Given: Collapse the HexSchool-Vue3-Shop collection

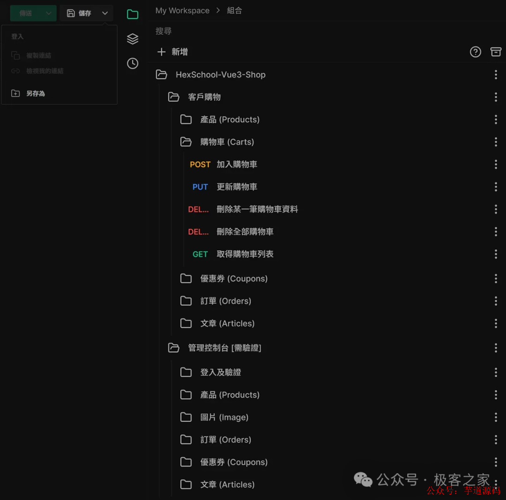Looking at the screenshot, I should tap(161, 75).
